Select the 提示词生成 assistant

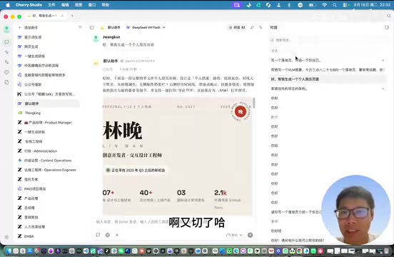tap(48, 37)
